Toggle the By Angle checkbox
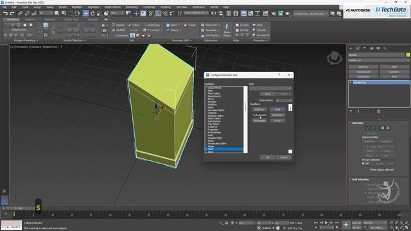The width and height of the screenshot is (411, 231). tap(365, 147)
